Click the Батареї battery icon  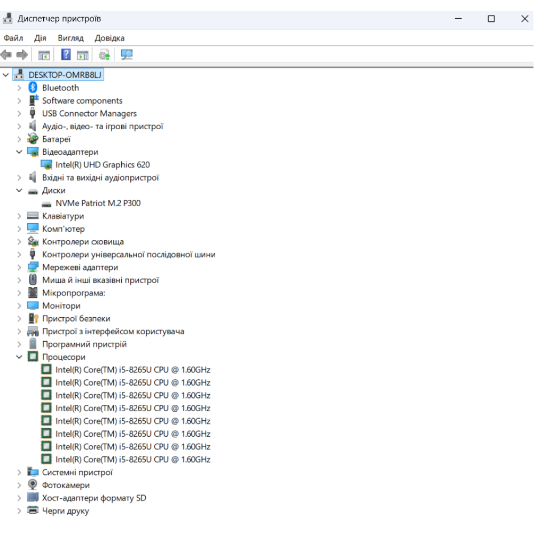[x=33, y=139]
